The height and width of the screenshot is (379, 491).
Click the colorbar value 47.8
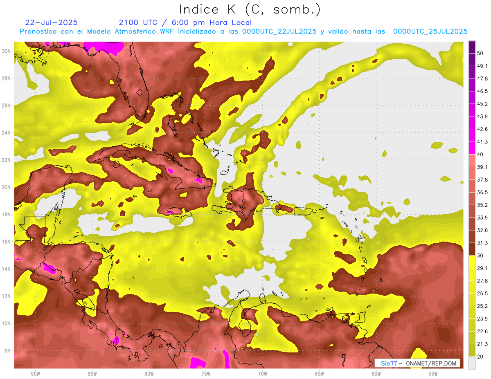pos(482,78)
